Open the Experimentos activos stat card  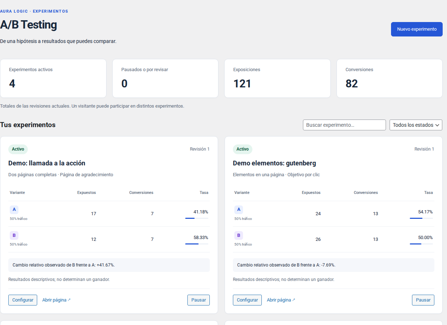click(53, 78)
